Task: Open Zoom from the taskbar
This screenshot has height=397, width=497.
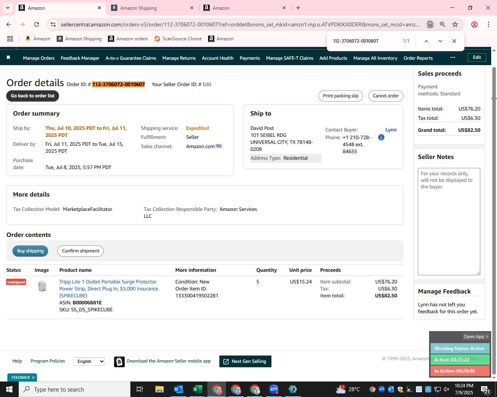Action: click(x=274, y=389)
